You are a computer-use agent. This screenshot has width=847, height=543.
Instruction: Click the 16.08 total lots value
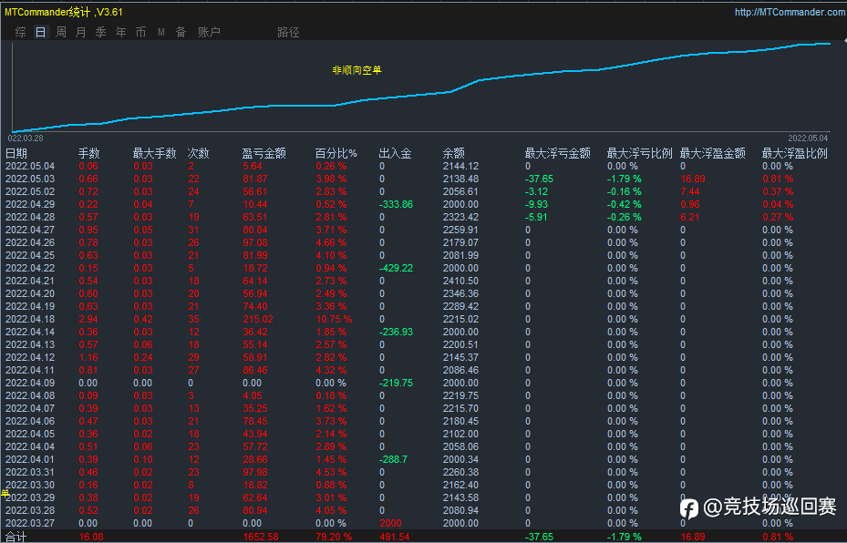pos(91,537)
